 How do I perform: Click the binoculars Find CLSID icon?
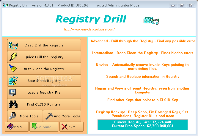(13, 104)
